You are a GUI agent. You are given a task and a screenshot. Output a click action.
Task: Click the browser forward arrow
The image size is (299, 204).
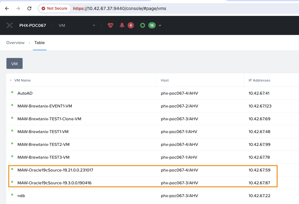18,8
